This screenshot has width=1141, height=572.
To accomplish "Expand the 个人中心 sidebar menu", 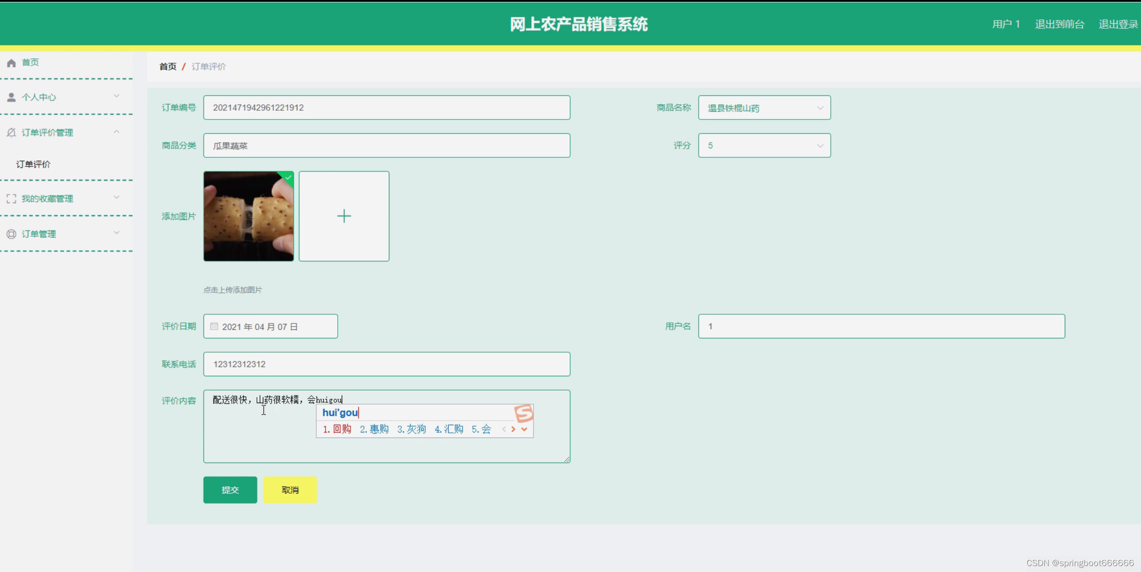I will pos(116,96).
